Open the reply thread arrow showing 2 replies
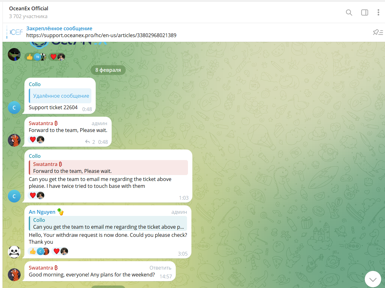The height and width of the screenshot is (288, 385). (x=90, y=142)
